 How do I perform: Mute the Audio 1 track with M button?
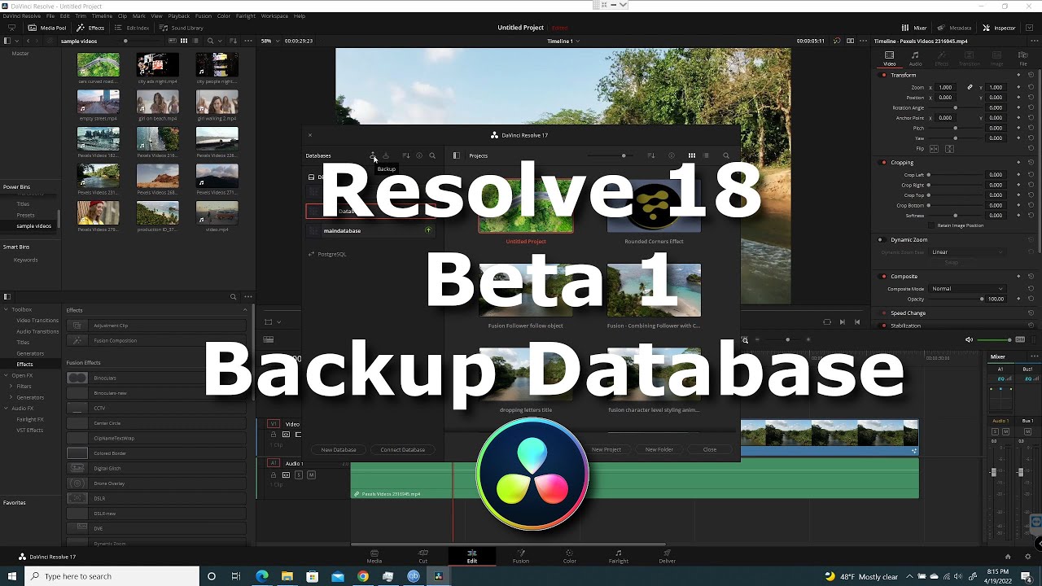coord(311,474)
